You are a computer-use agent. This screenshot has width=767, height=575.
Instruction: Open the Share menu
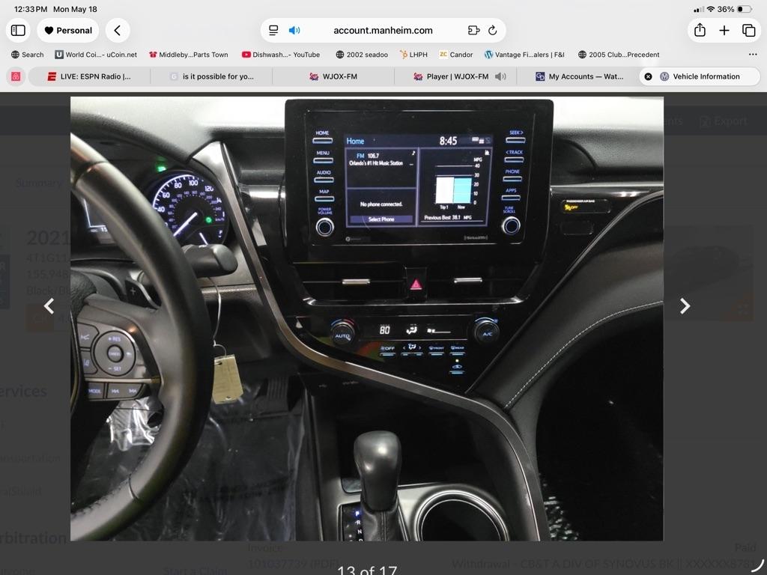click(700, 30)
